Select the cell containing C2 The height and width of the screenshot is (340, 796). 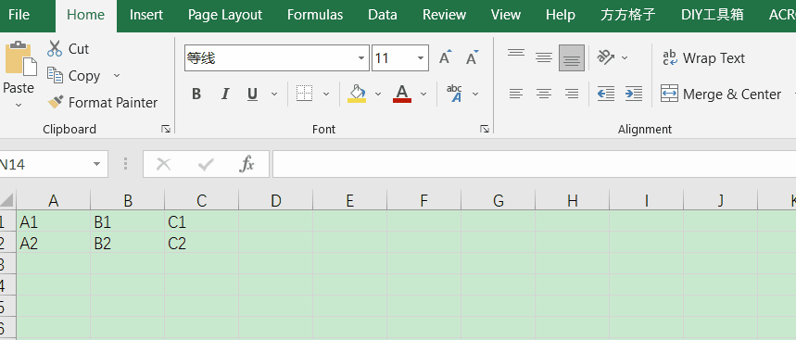(x=201, y=243)
